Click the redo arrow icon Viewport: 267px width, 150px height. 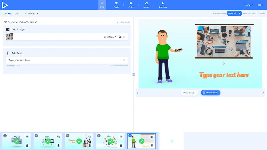tap(16, 14)
